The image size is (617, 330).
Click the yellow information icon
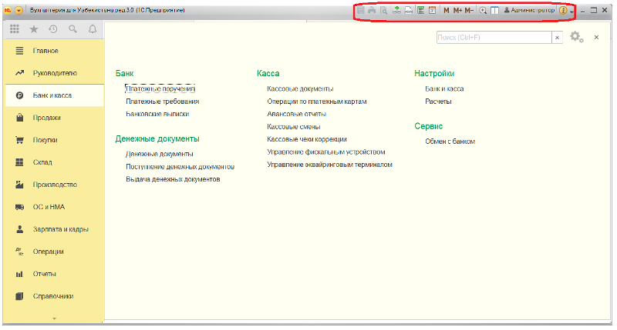pos(563,11)
